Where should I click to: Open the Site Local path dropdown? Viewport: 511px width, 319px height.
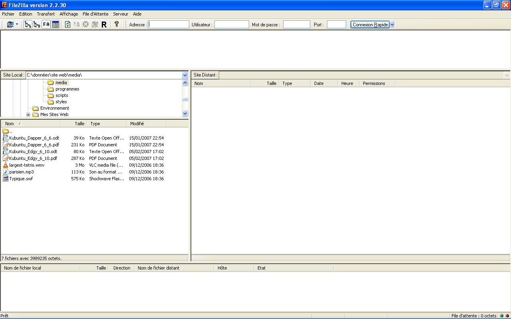tap(185, 75)
